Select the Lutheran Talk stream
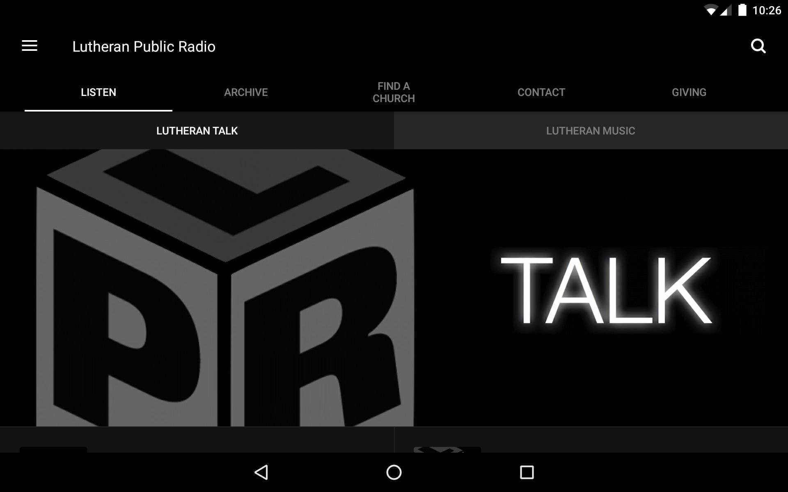Viewport: 788px width, 492px height. click(x=197, y=131)
